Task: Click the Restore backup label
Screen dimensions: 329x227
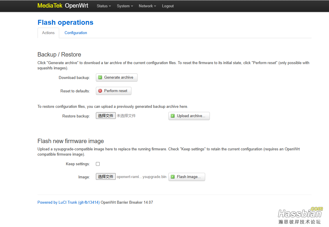Action: [76, 116]
